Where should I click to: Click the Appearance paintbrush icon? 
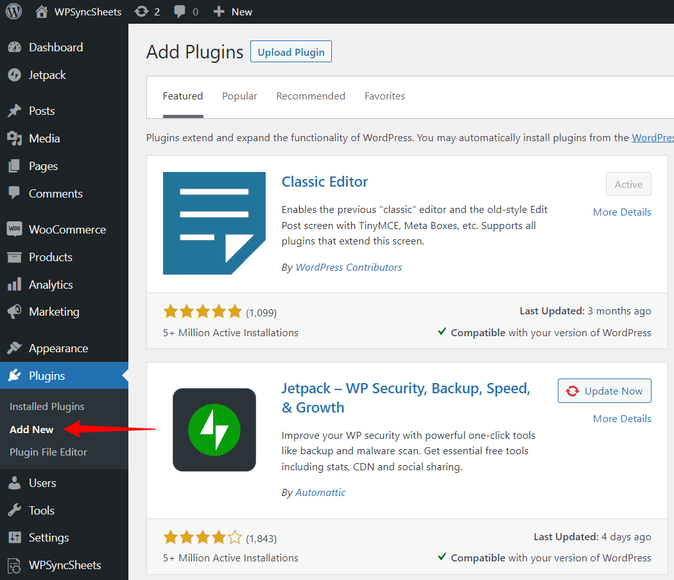coord(14,348)
